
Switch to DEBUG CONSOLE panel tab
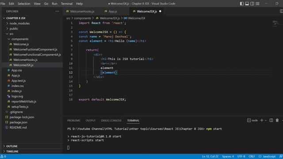(x=111, y=121)
